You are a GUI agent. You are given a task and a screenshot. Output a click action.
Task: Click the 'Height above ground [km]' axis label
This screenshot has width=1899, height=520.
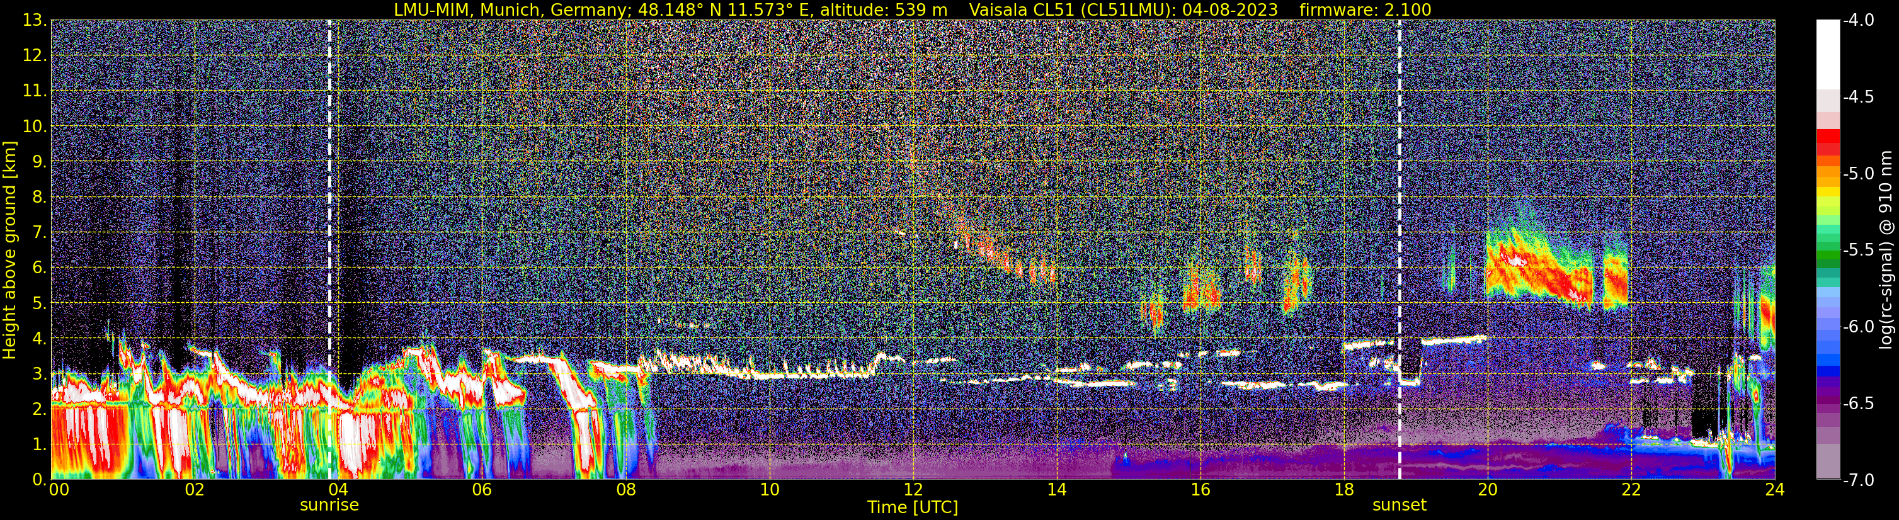[9, 250]
